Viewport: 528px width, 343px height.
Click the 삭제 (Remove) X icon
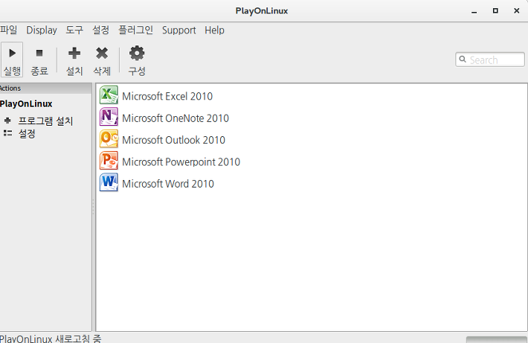point(102,54)
